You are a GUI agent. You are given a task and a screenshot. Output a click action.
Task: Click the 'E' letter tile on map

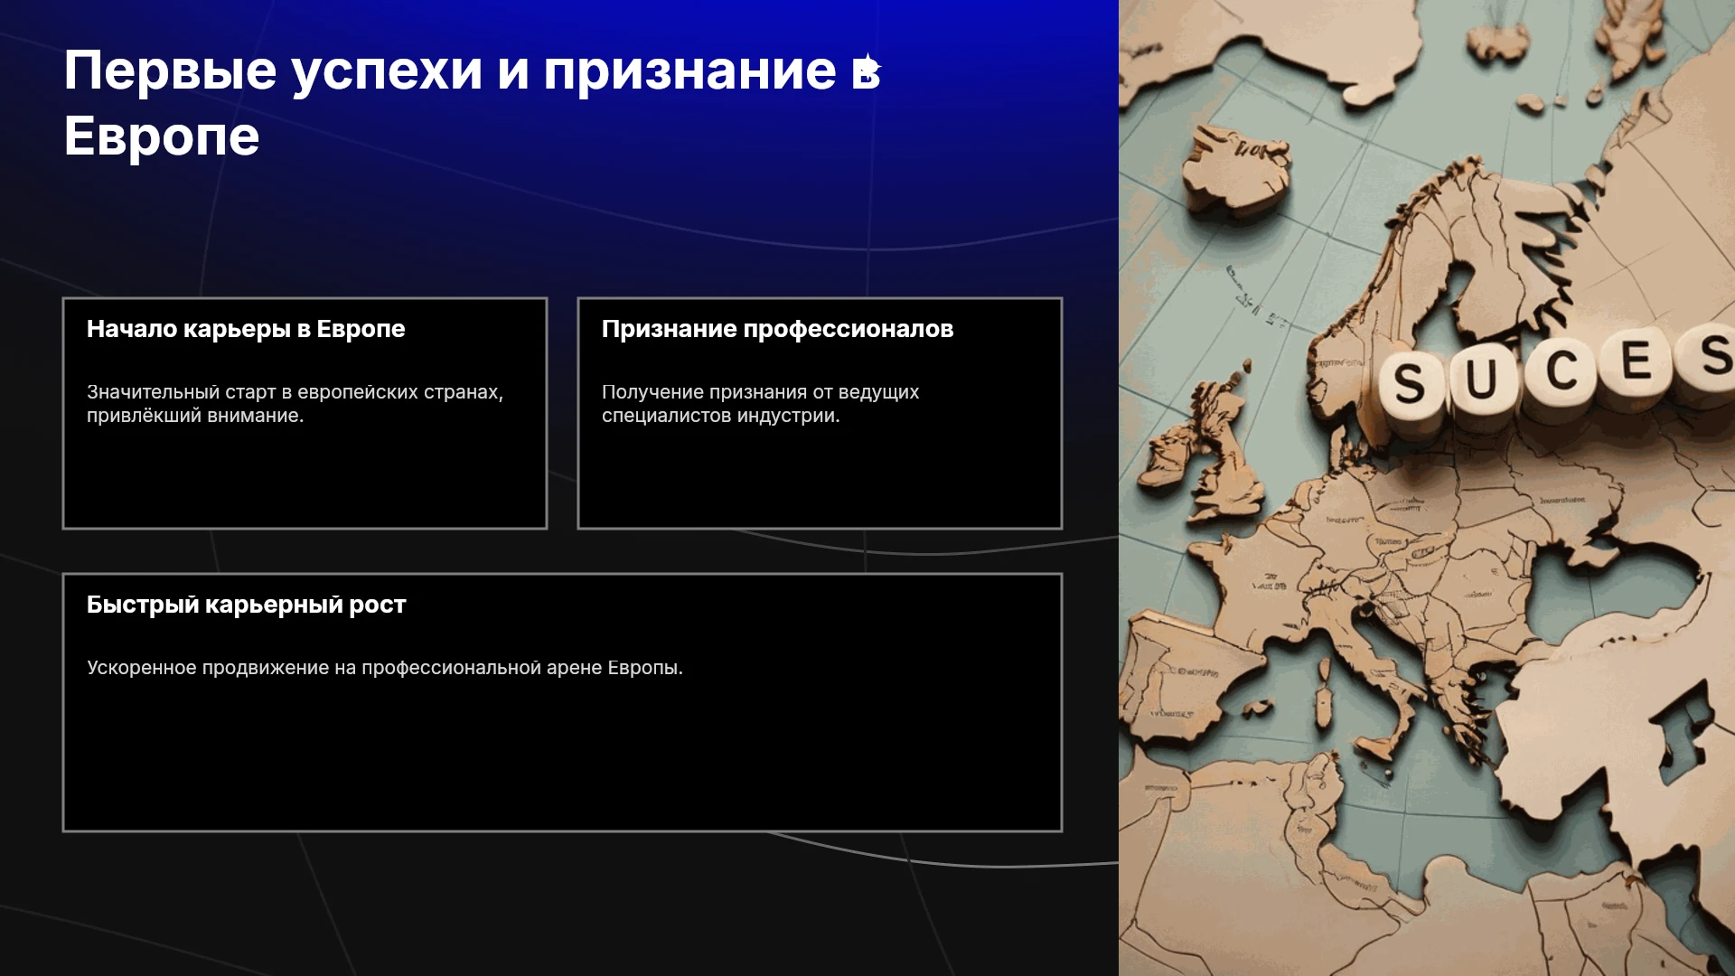coord(1636,361)
